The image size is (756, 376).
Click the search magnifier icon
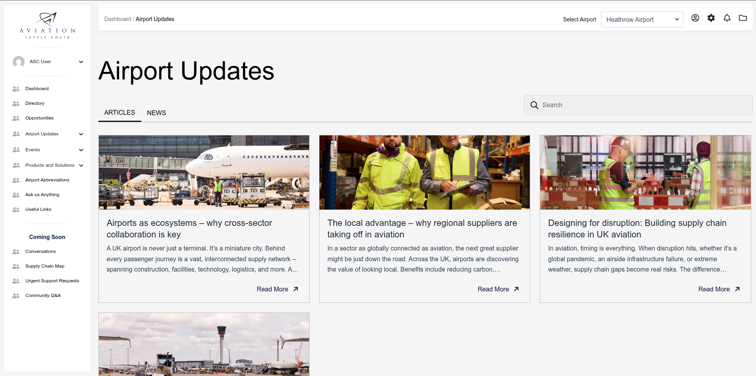pos(535,105)
